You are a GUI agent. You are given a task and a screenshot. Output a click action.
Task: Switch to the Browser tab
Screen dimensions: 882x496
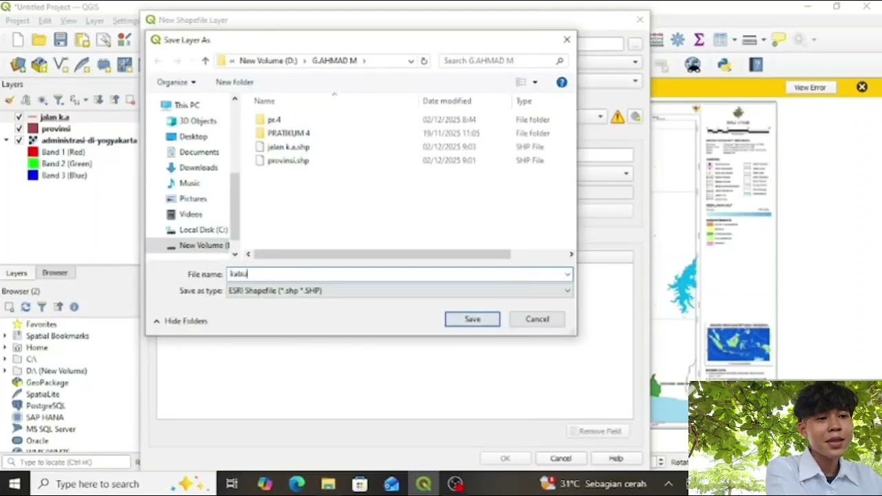(54, 273)
